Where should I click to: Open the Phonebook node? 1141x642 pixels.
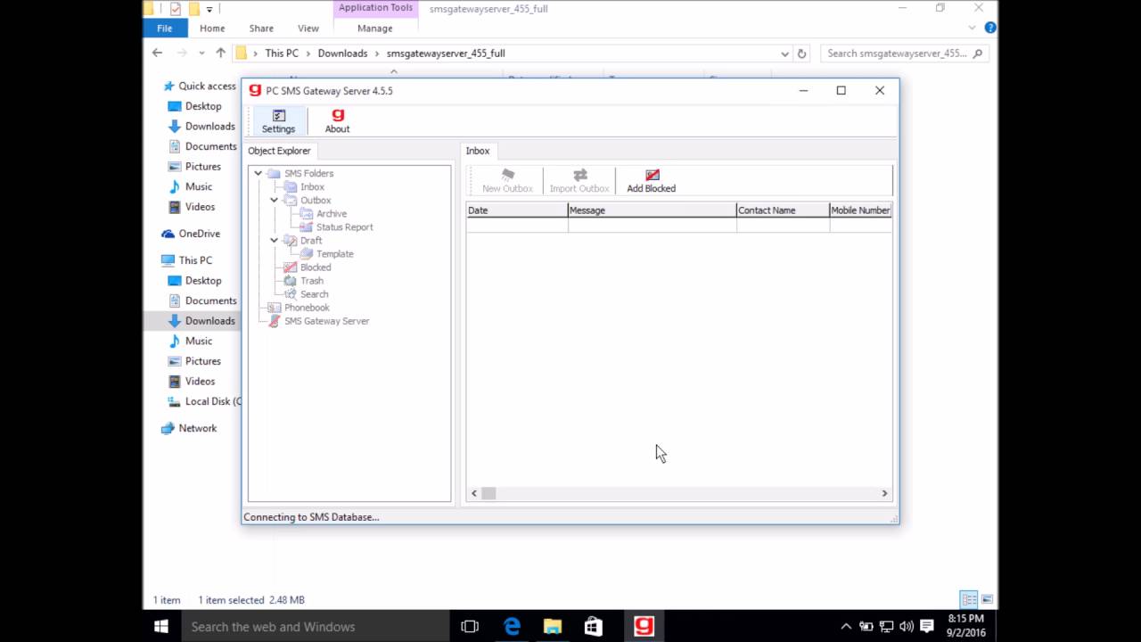307,308
